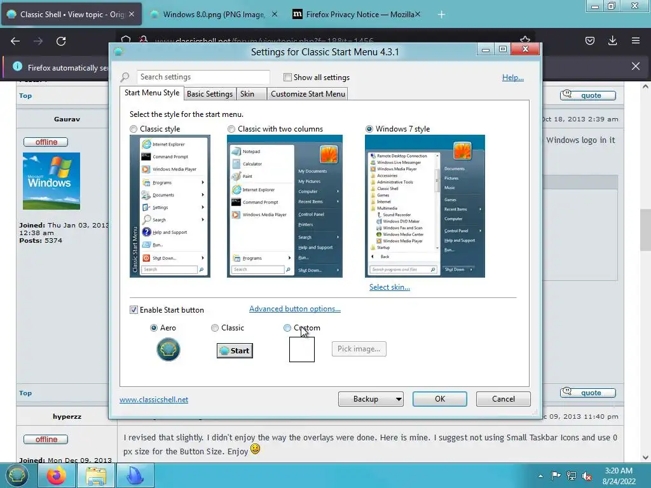Click the muted volume tray icon
Viewport: 651px width, 488px height.
tap(587, 476)
